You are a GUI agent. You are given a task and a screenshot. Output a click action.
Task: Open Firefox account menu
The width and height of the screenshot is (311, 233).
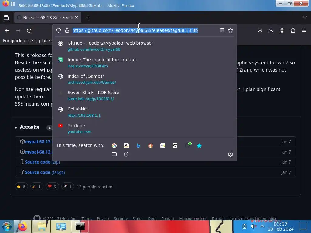[x=282, y=30]
